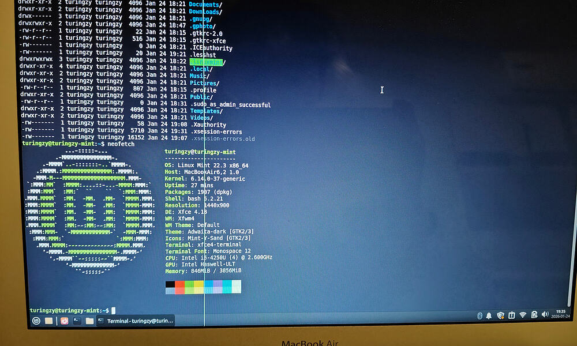Click the 16152 file size value
Image resolution: width=577 pixels, height=346 pixels.
136,137
